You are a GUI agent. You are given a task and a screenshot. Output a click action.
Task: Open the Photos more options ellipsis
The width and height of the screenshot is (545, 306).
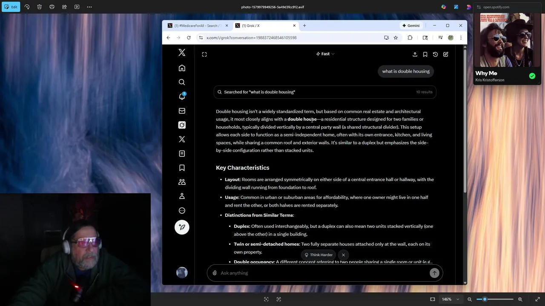[x=89, y=7]
